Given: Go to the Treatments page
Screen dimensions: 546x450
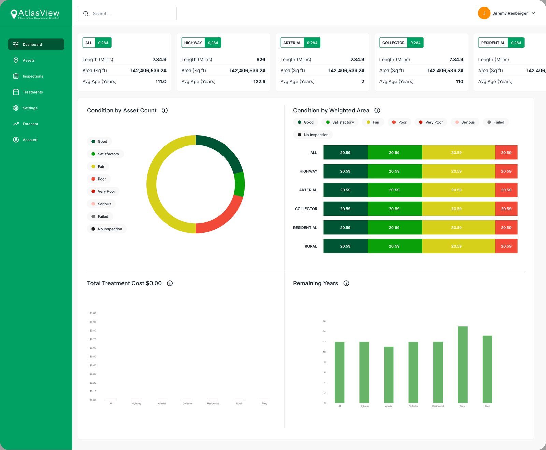Looking at the screenshot, I should pos(36,92).
